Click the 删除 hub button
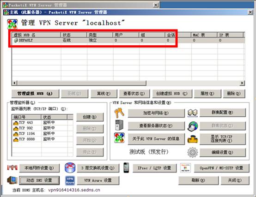The width and height of the screenshot is (256, 197). tap(234, 94)
